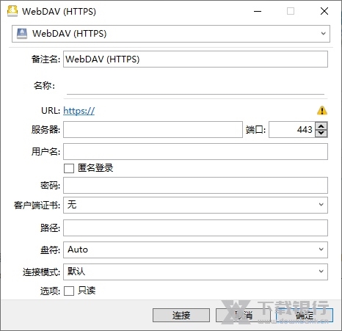Click the 取消 cancel button

(244, 315)
